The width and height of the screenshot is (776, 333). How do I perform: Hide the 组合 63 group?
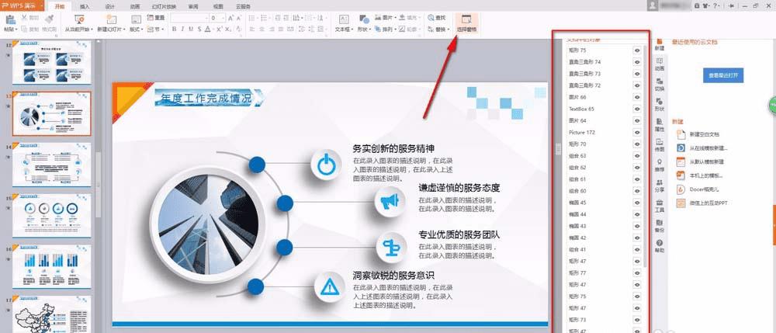637,156
